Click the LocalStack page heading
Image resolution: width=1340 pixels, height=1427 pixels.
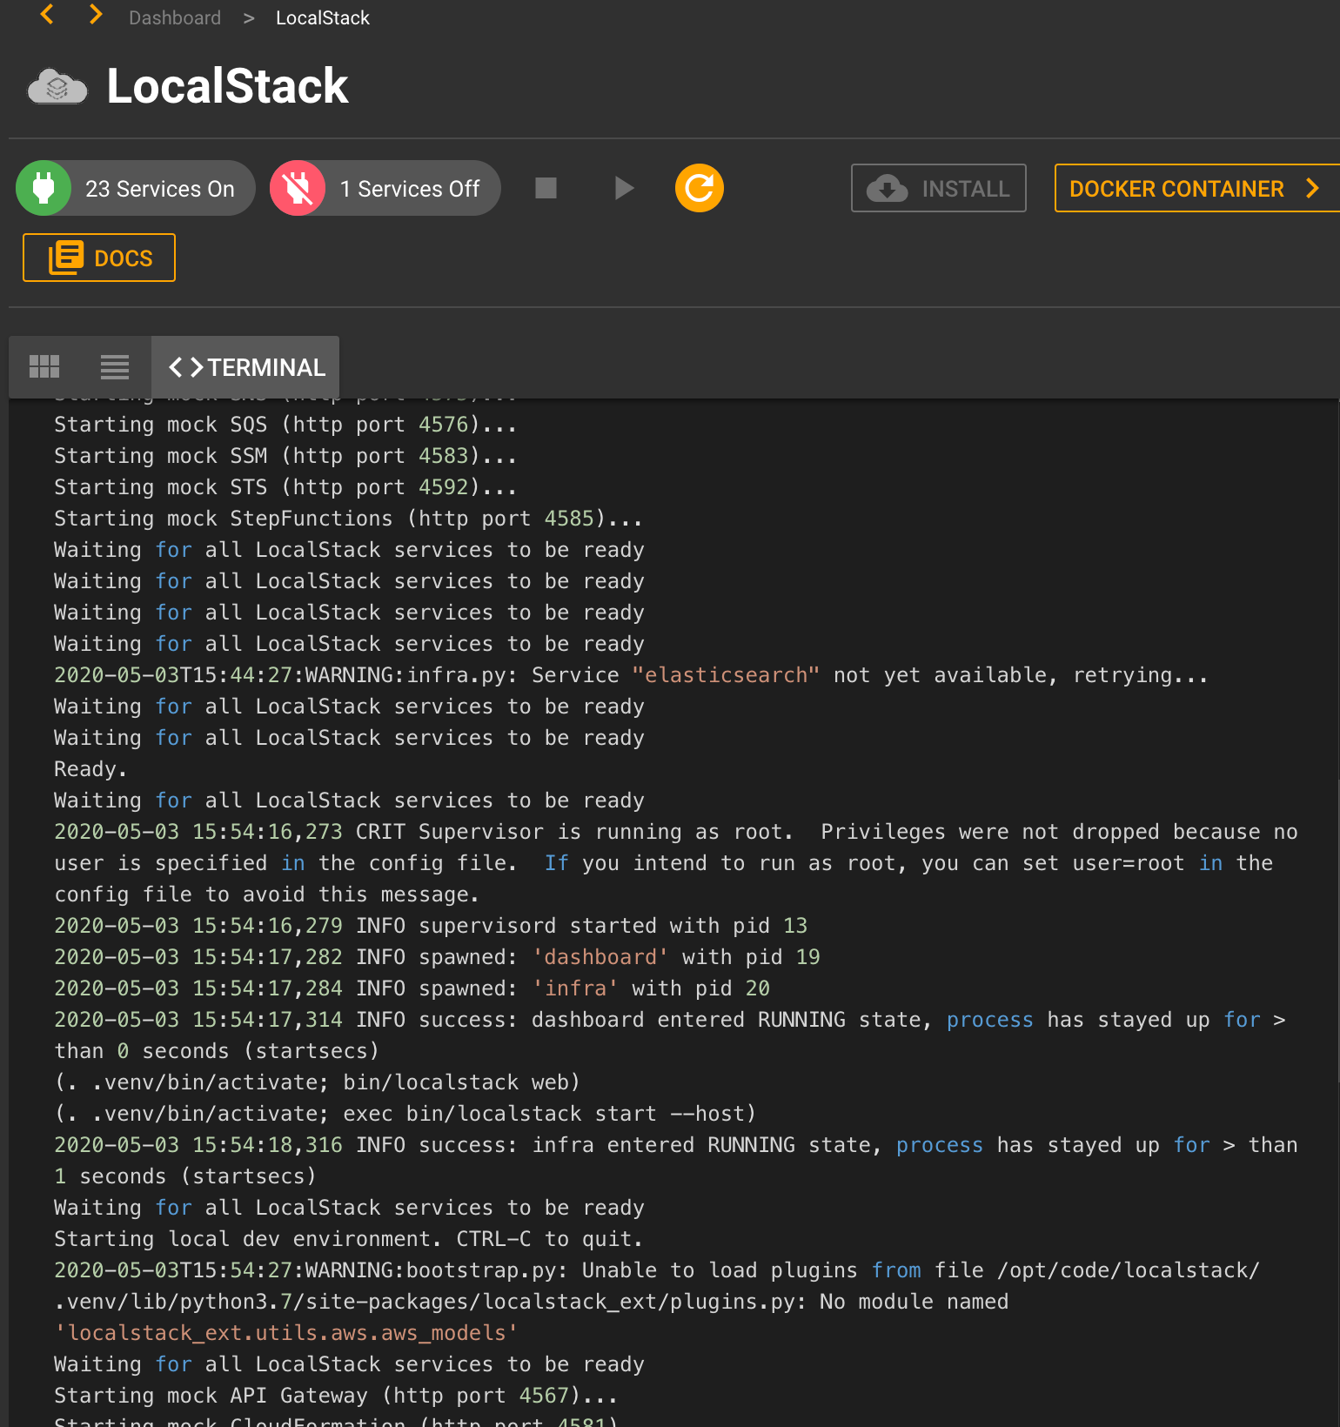pyautogui.click(x=227, y=86)
